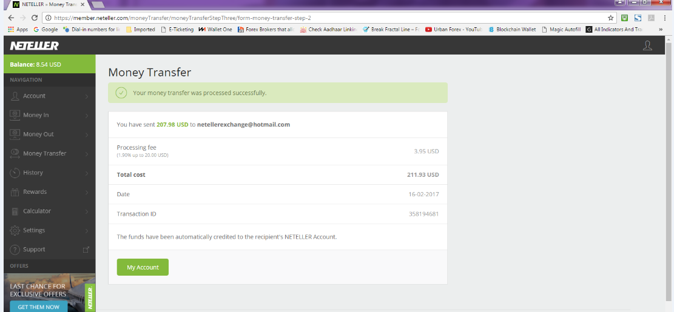
Task: Click the Settings gear icon in sidebar
Action: 15,230
